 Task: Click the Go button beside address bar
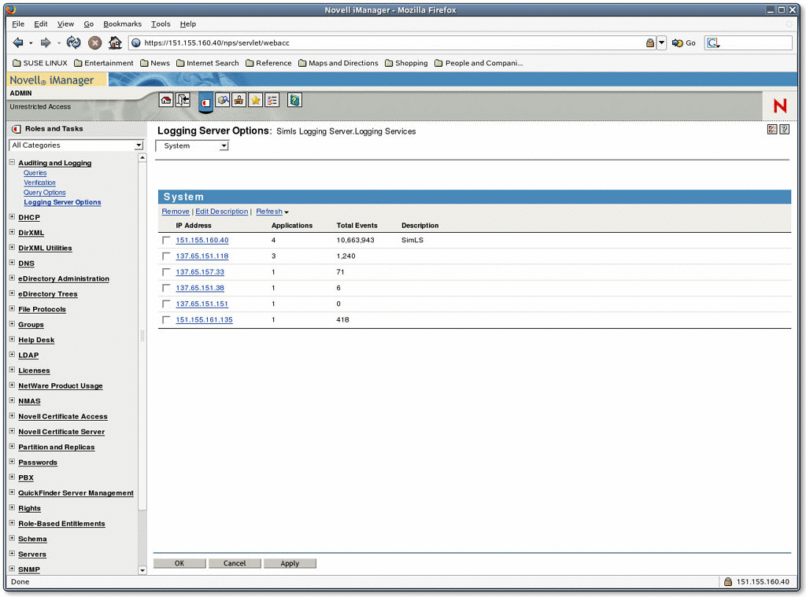(x=684, y=43)
